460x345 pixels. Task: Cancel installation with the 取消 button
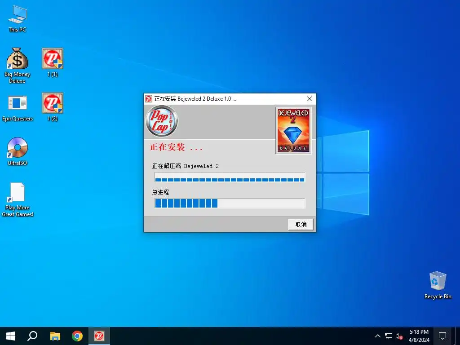point(301,225)
